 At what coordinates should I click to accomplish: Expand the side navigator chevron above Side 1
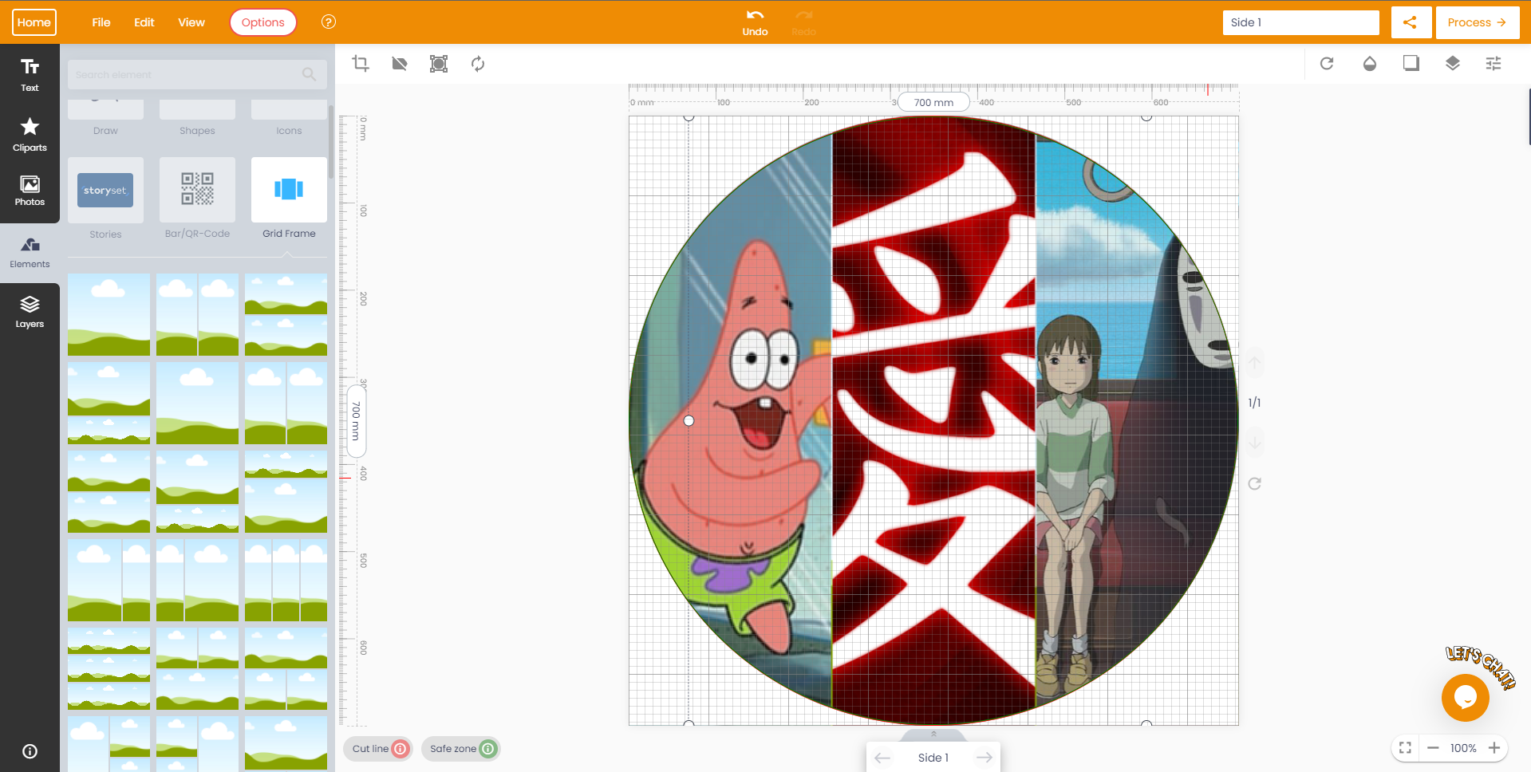pos(933,735)
